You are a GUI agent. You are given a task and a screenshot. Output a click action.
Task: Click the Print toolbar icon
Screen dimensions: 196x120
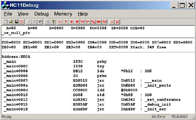click(48, 22)
